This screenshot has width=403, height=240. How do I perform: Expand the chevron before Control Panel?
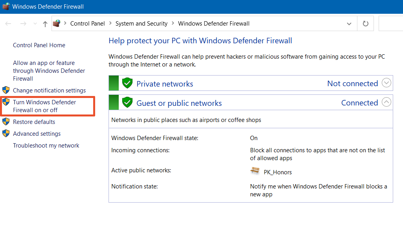[65, 23]
